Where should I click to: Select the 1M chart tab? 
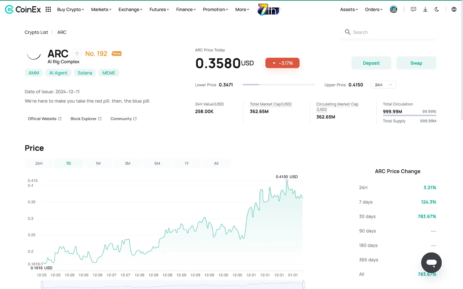click(x=98, y=163)
